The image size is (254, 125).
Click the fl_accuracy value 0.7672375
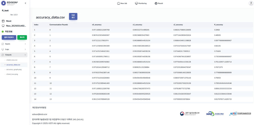218,67
